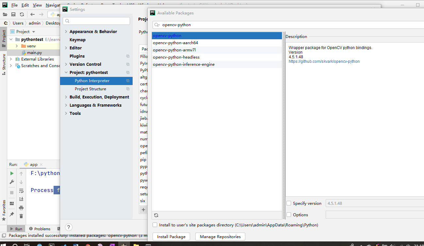Enable the Options checkbox
The width and height of the screenshot is (424, 246).
[x=289, y=215]
